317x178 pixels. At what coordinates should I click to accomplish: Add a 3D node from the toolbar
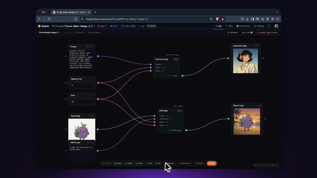(x=158, y=163)
